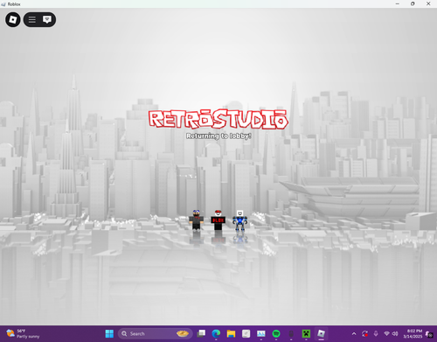Open the volume speaker icon

pos(395,333)
